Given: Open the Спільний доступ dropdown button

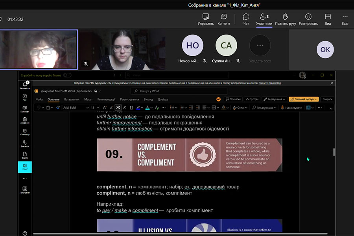Looking at the screenshot, I should [304, 100].
